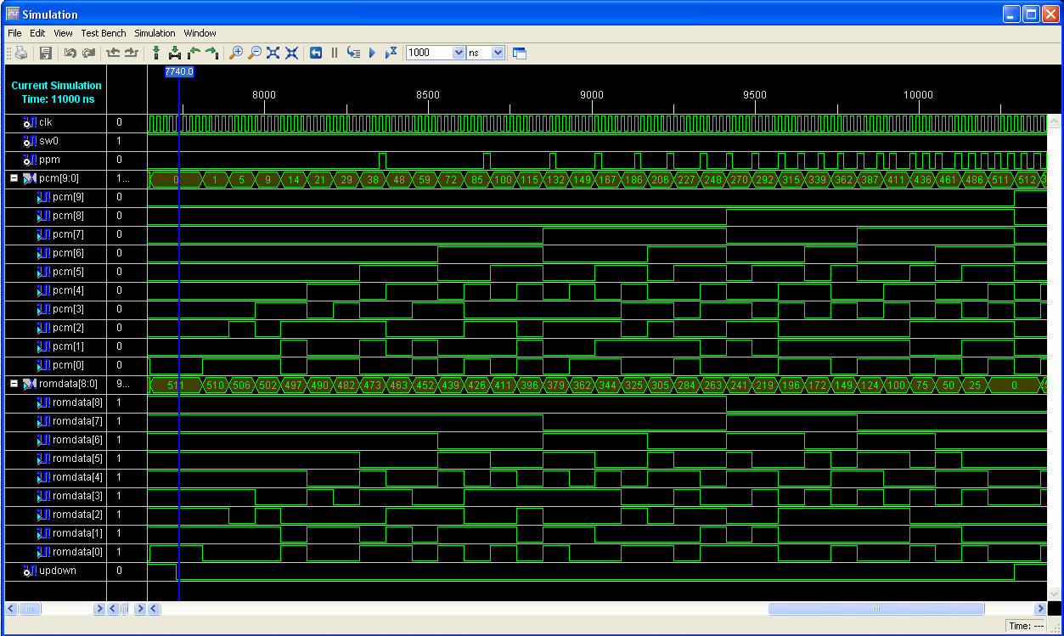Click zoom to full view icon
The width and height of the screenshot is (1064, 636).
tap(273, 53)
